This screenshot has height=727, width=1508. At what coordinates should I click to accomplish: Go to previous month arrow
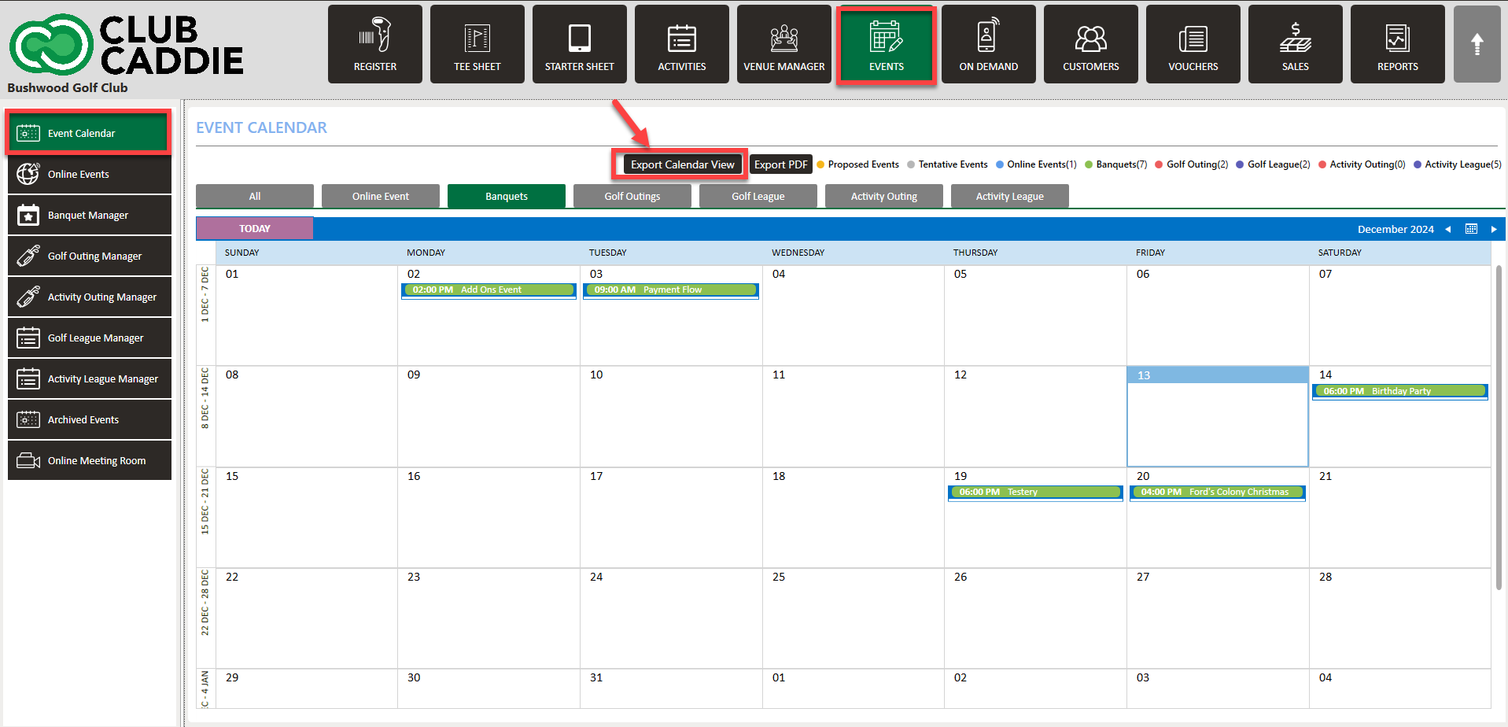(x=1447, y=229)
